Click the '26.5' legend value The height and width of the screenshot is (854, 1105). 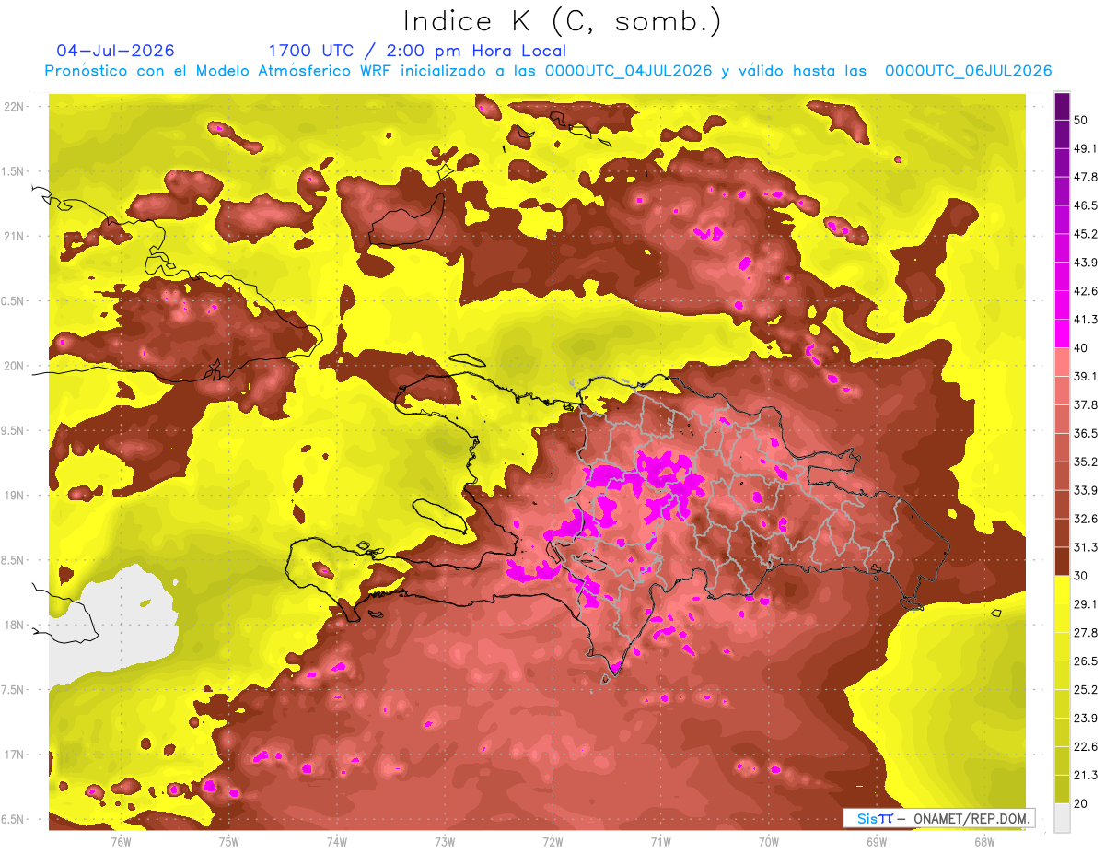[x=1086, y=661]
